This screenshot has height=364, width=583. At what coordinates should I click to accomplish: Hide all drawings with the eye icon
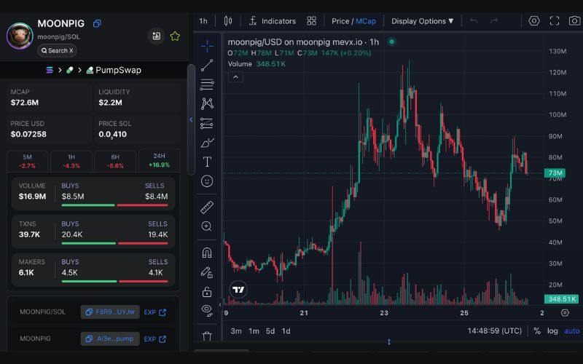207,310
